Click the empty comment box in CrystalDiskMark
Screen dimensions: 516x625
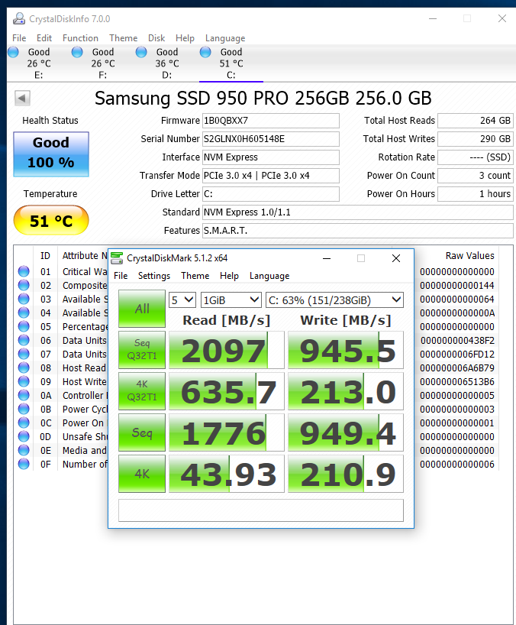tap(261, 510)
